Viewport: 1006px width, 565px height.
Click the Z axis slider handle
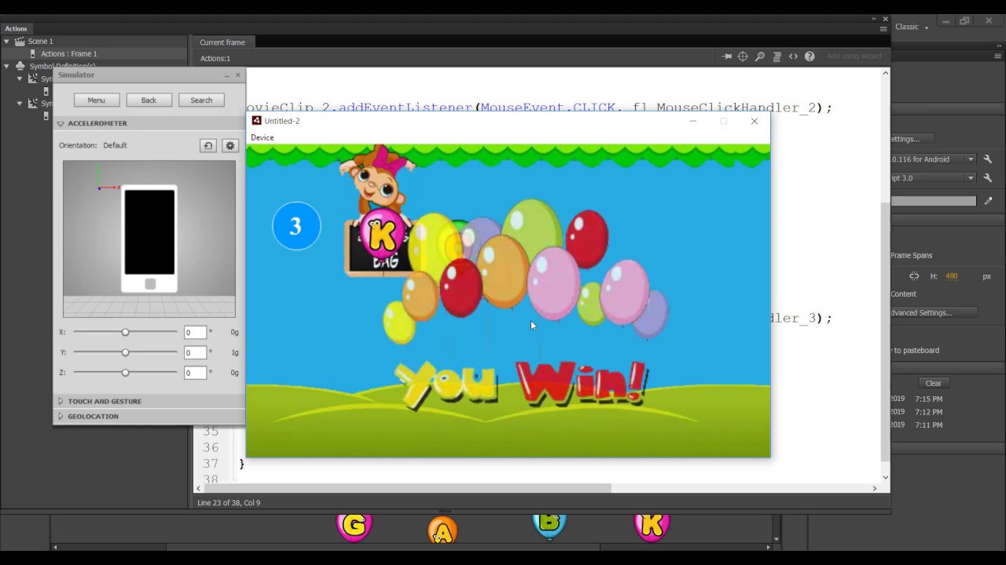point(125,373)
